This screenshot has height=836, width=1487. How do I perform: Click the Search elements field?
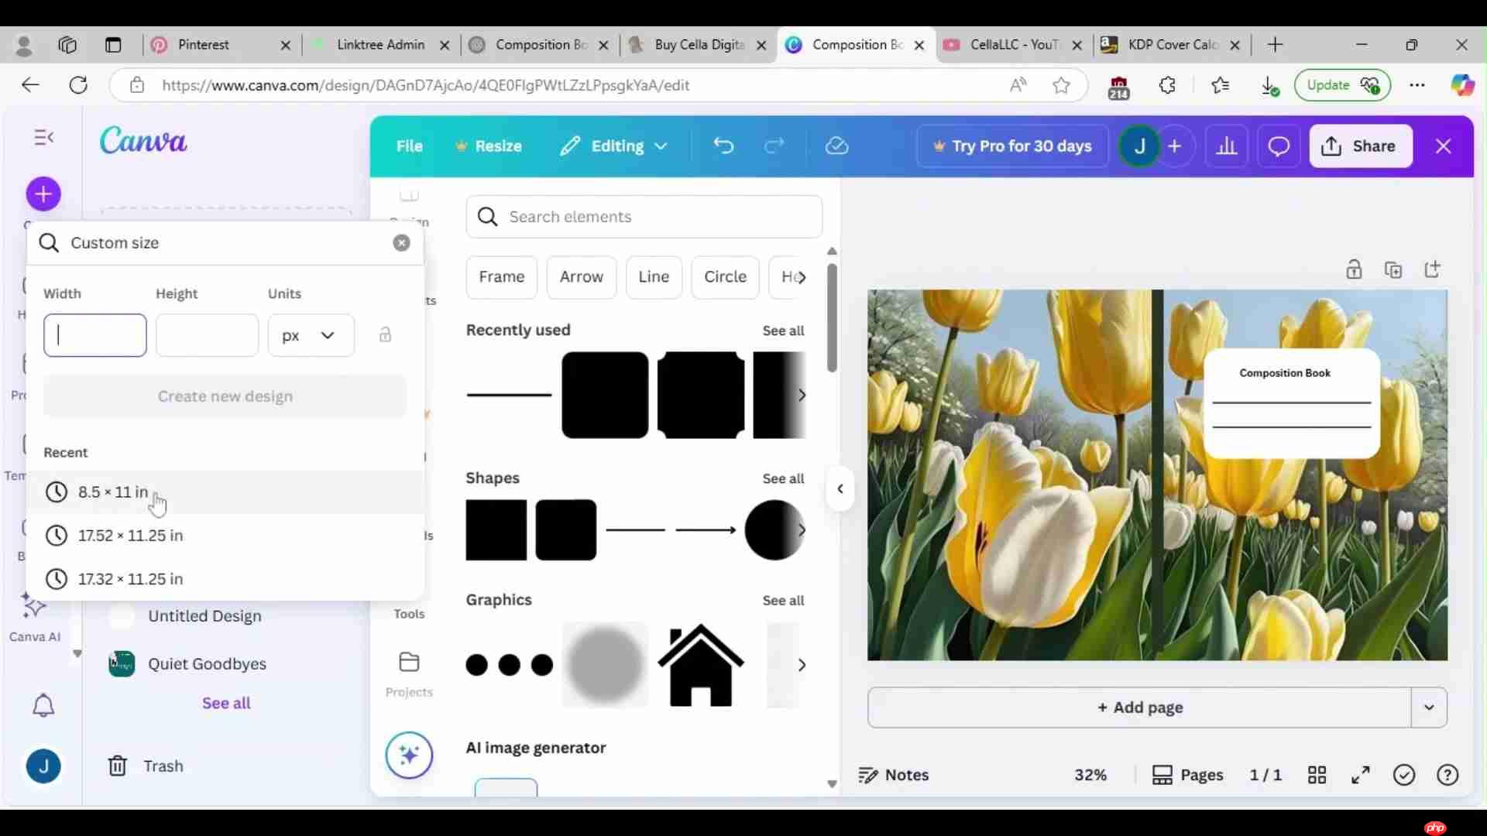pos(644,217)
